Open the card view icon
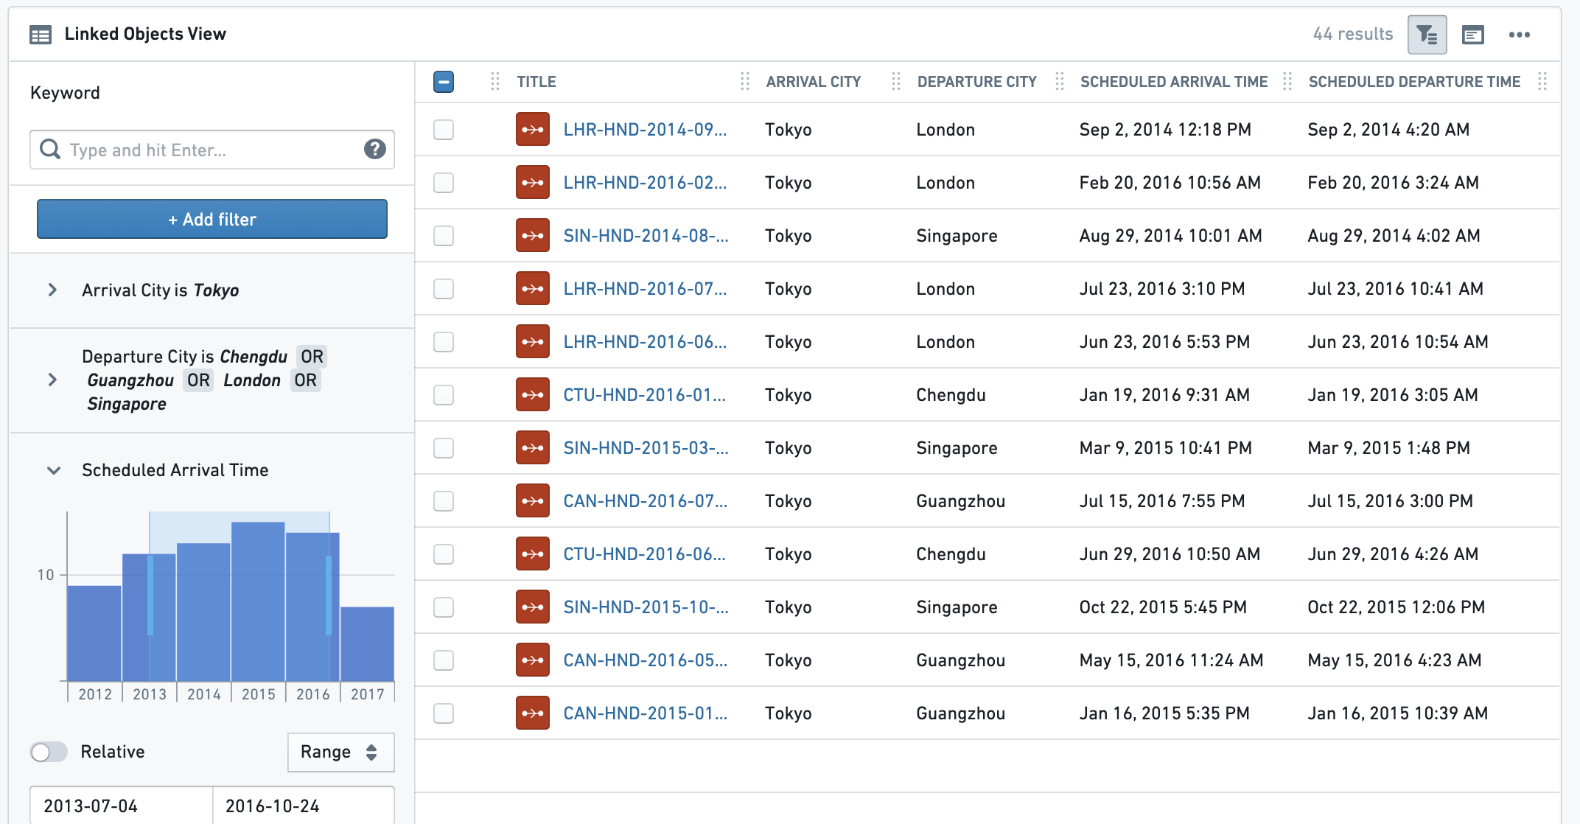 coord(1474,34)
